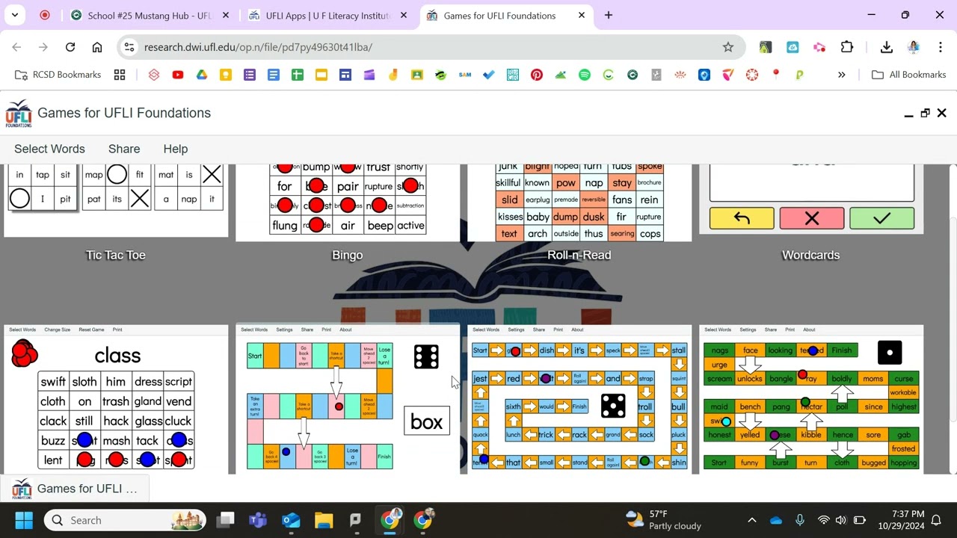The width and height of the screenshot is (957, 538).
Task: Close the Games for UFLI Foundations app window
Action: tap(942, 113)
